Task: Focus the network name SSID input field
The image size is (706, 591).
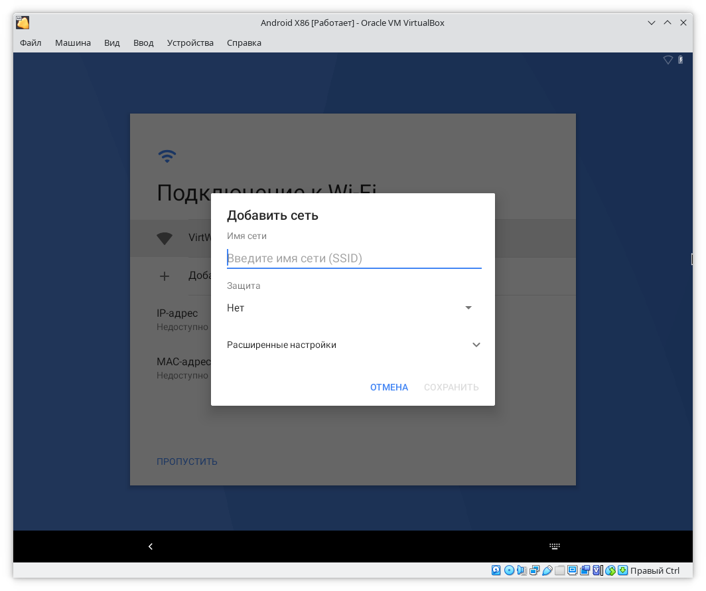Action: [354, 258]
